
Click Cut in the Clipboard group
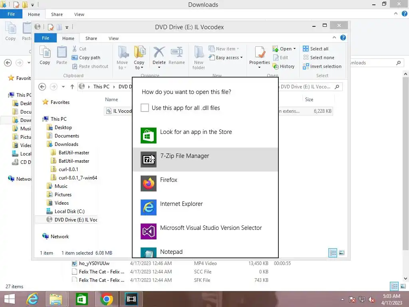(x=79, y=48)
